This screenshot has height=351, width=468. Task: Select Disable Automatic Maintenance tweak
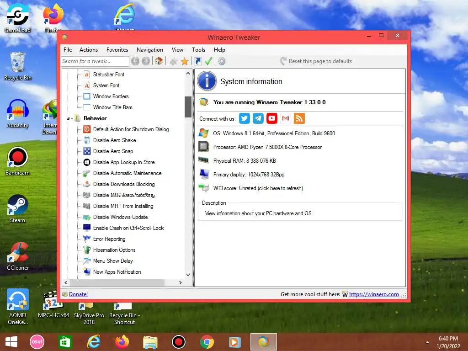127,173
